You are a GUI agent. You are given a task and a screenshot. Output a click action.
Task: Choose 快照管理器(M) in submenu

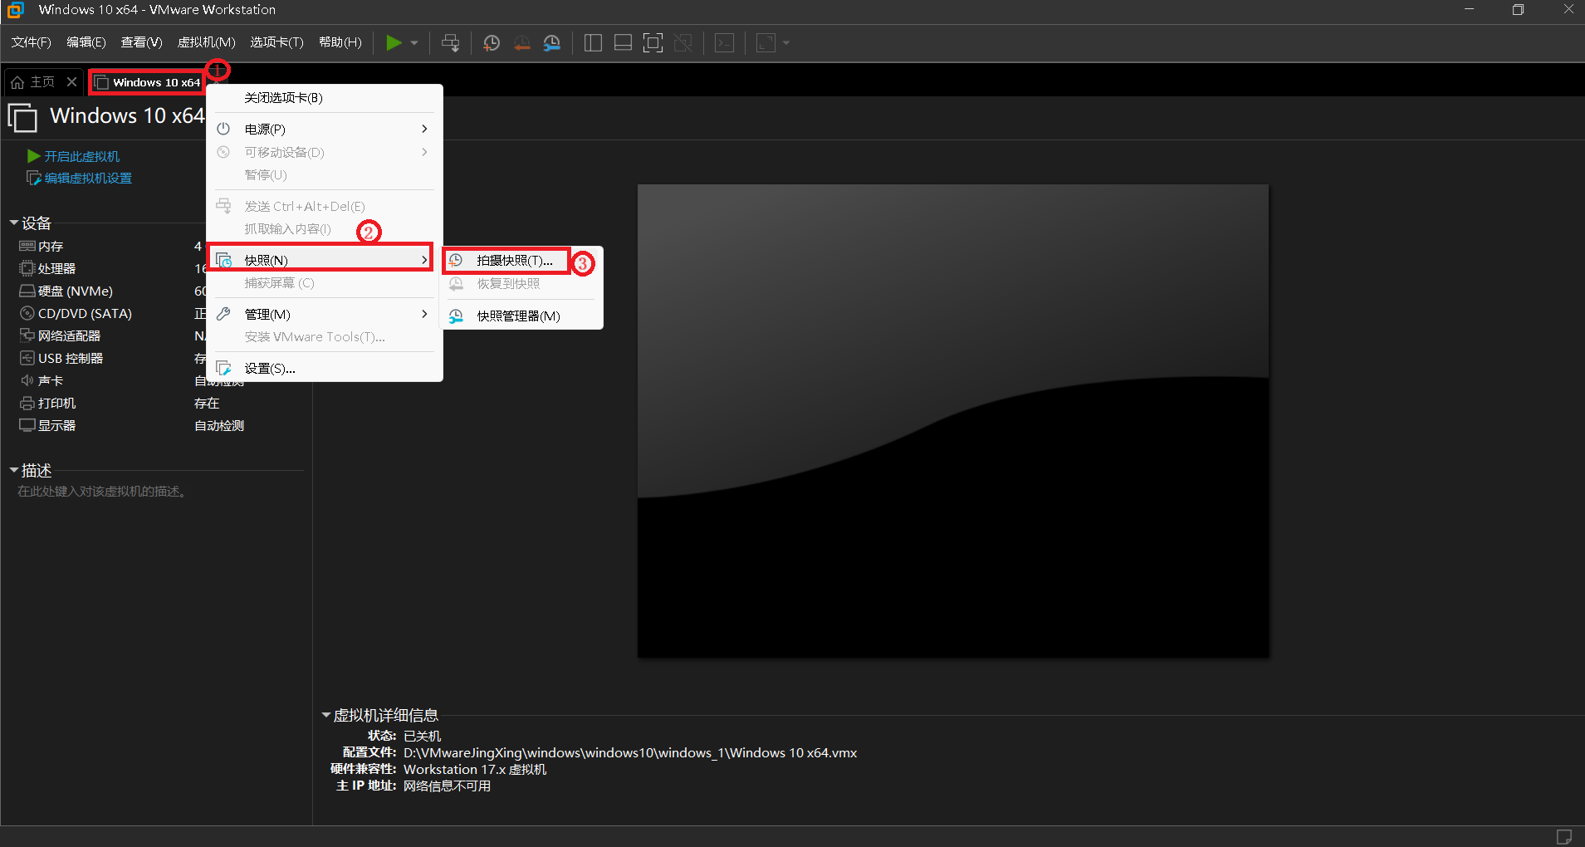521,316
